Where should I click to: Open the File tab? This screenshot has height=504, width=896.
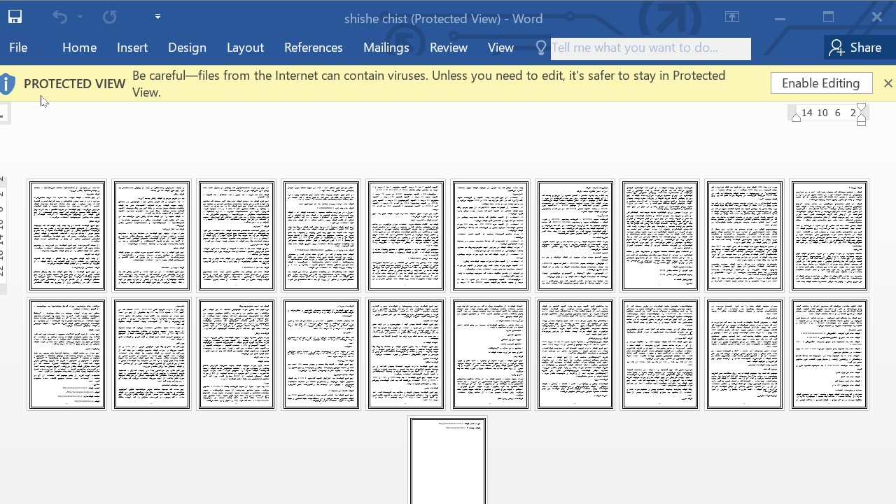[x=18, y=48]
